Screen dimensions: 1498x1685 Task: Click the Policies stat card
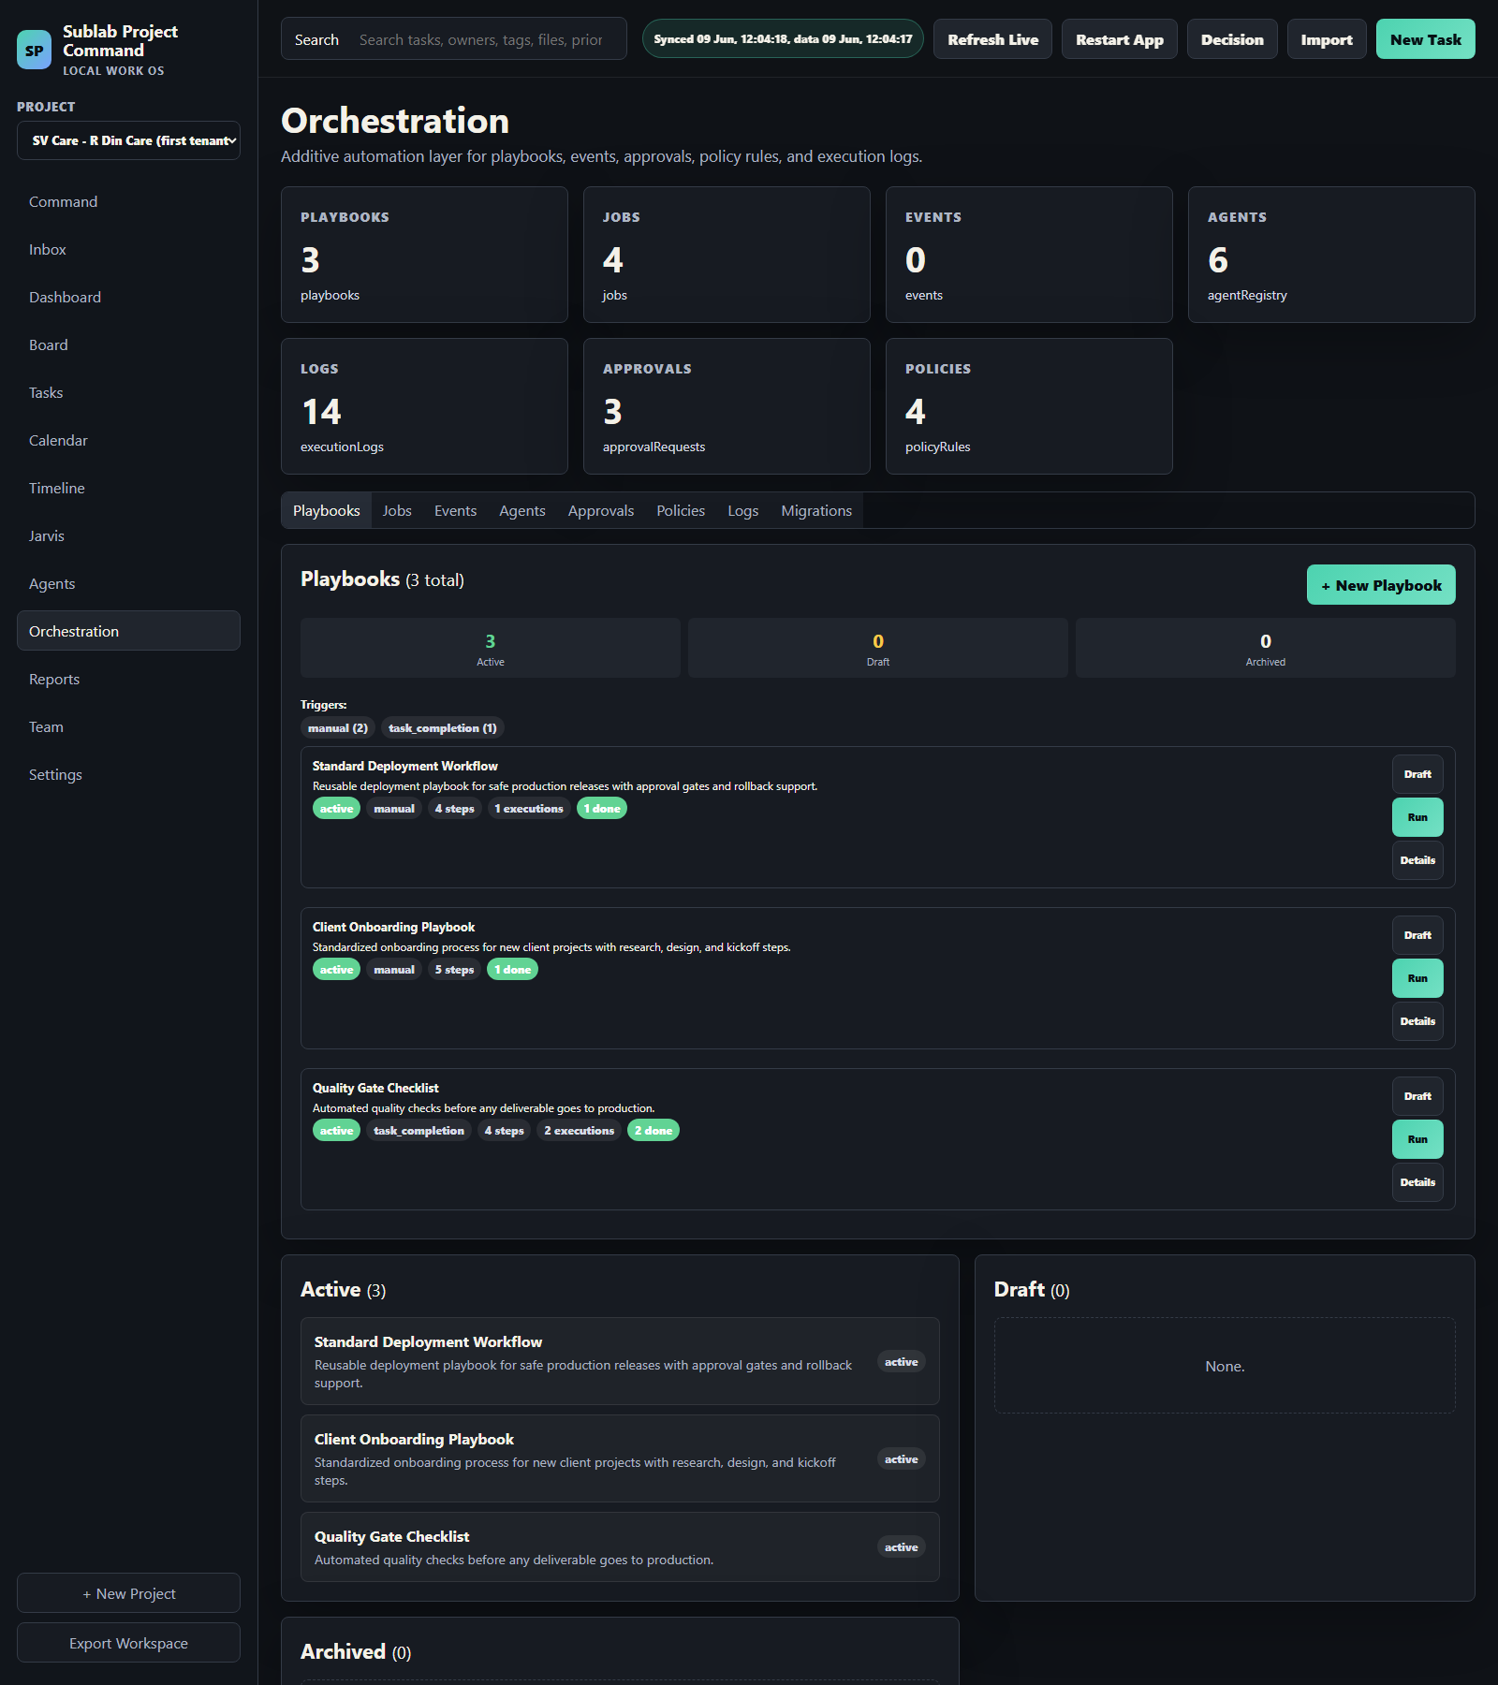(x=1029, y=406)
